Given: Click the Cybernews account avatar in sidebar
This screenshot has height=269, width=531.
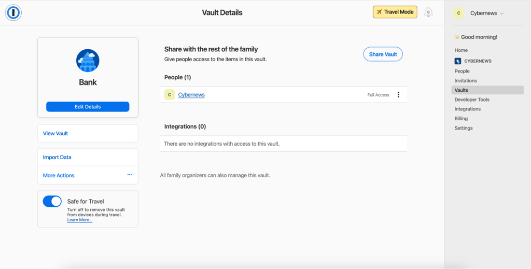Looking at the screenshot, I should coord(459,13).
